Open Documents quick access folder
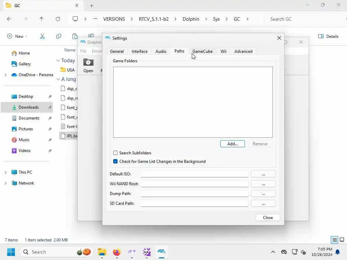The height and width of the screenshot is (260, 347). (29, 118)
